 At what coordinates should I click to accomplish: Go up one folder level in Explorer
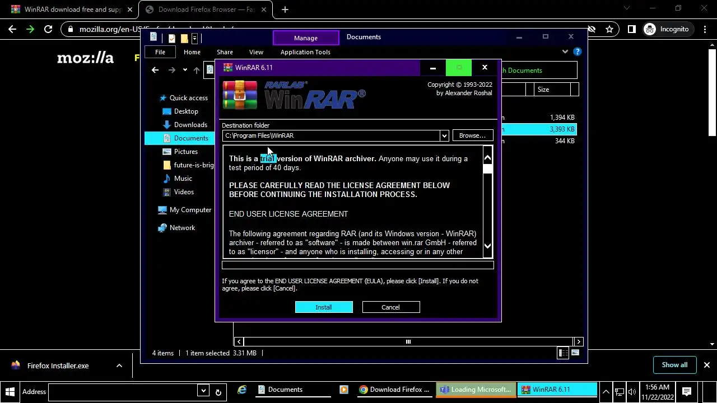[x=196, y=70]
